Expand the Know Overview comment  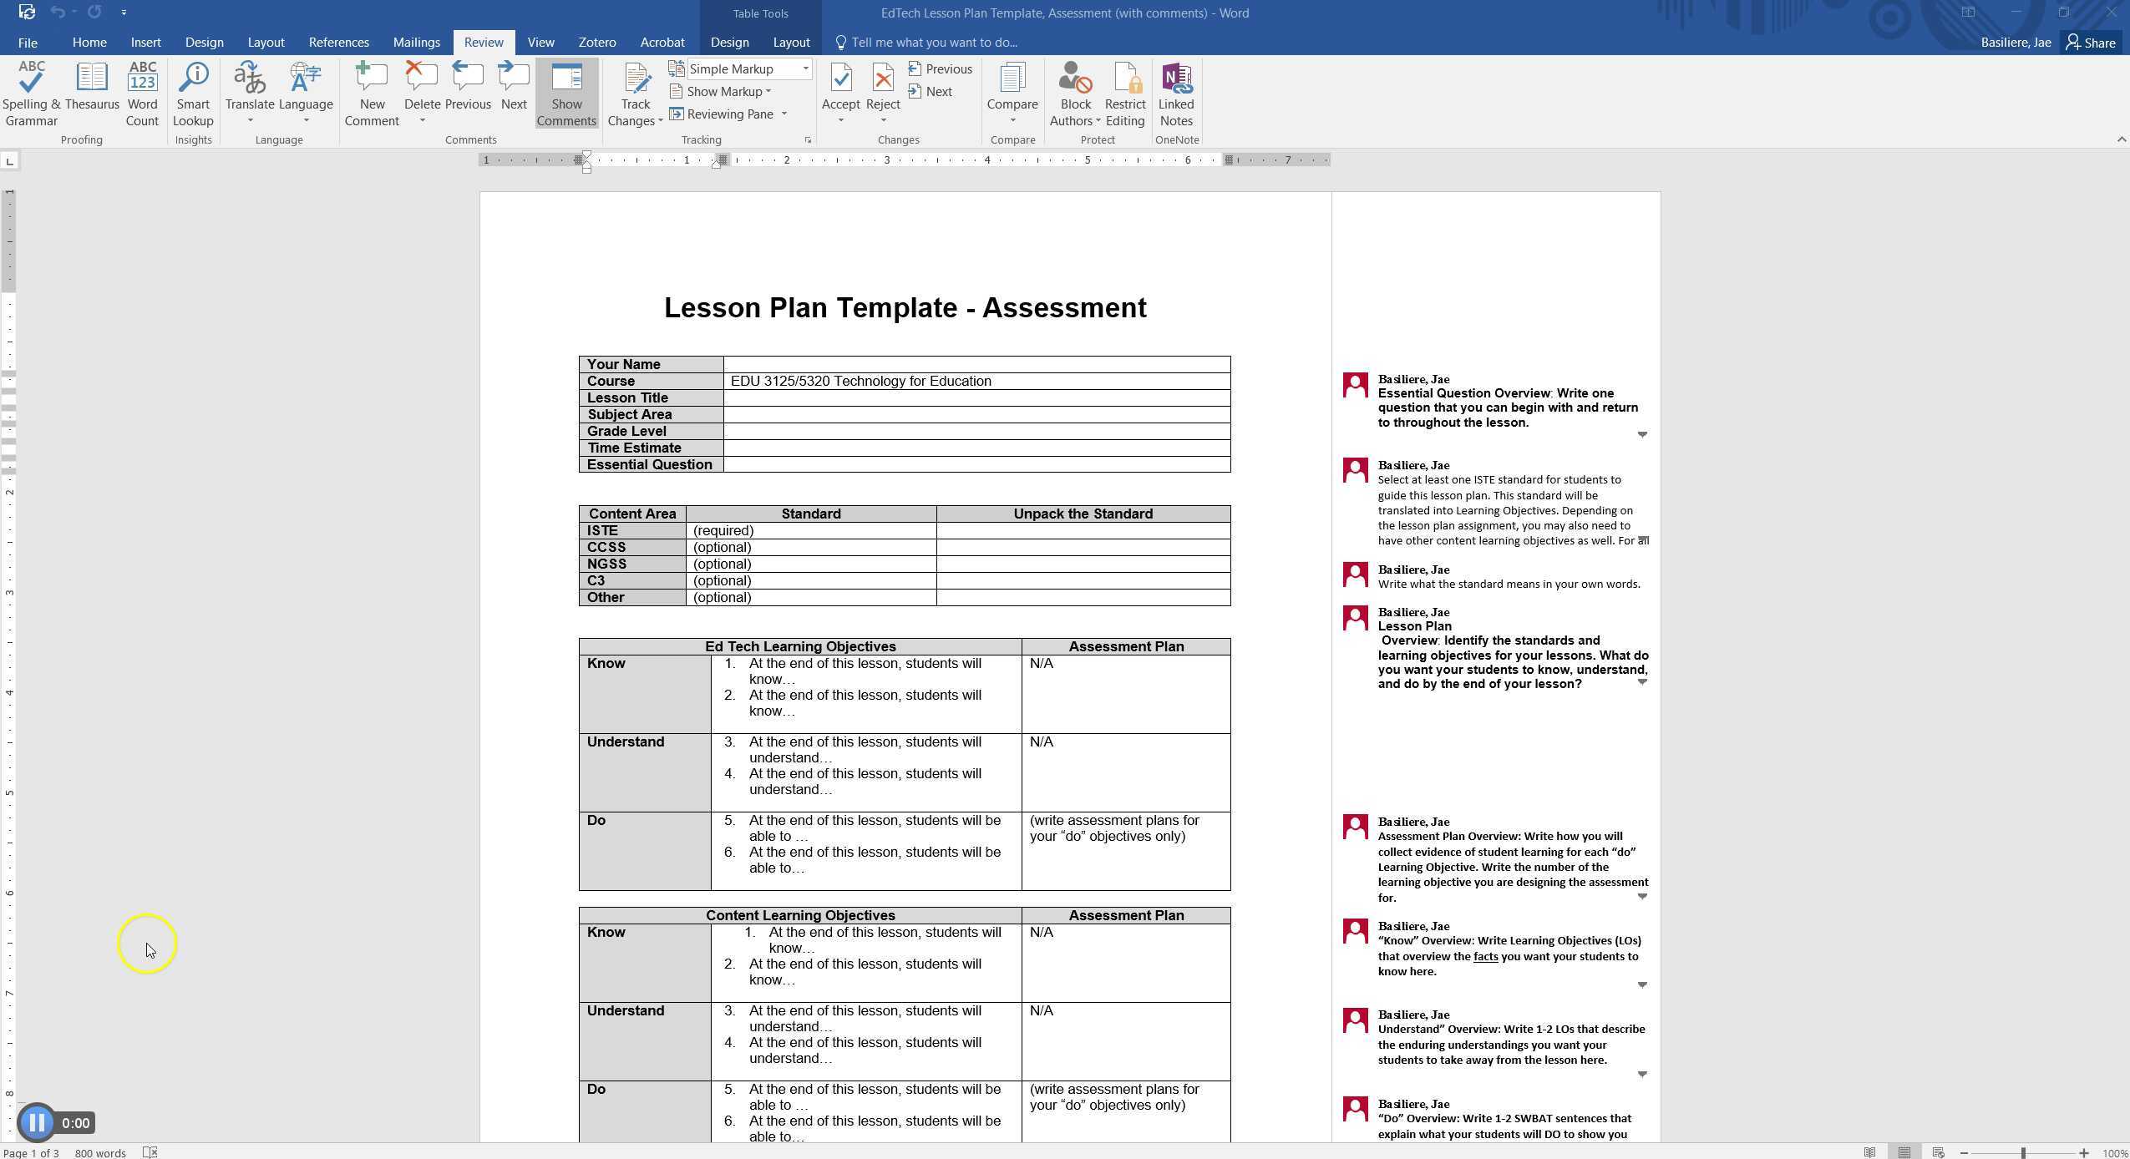click(x=1641, y=985)
